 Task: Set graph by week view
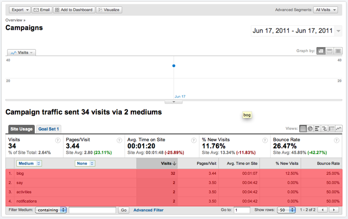pyautogui.click(x=330, y=51)
